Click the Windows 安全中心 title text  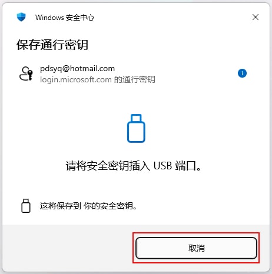[65, 18]
